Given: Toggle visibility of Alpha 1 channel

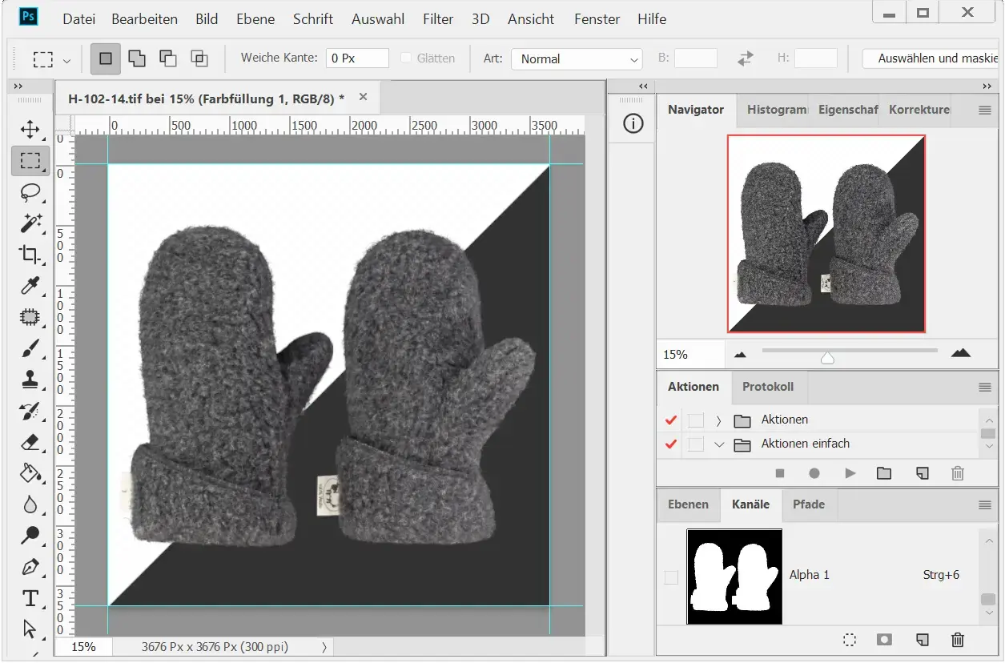Looking at the screenshot, I should click(671, 577).
